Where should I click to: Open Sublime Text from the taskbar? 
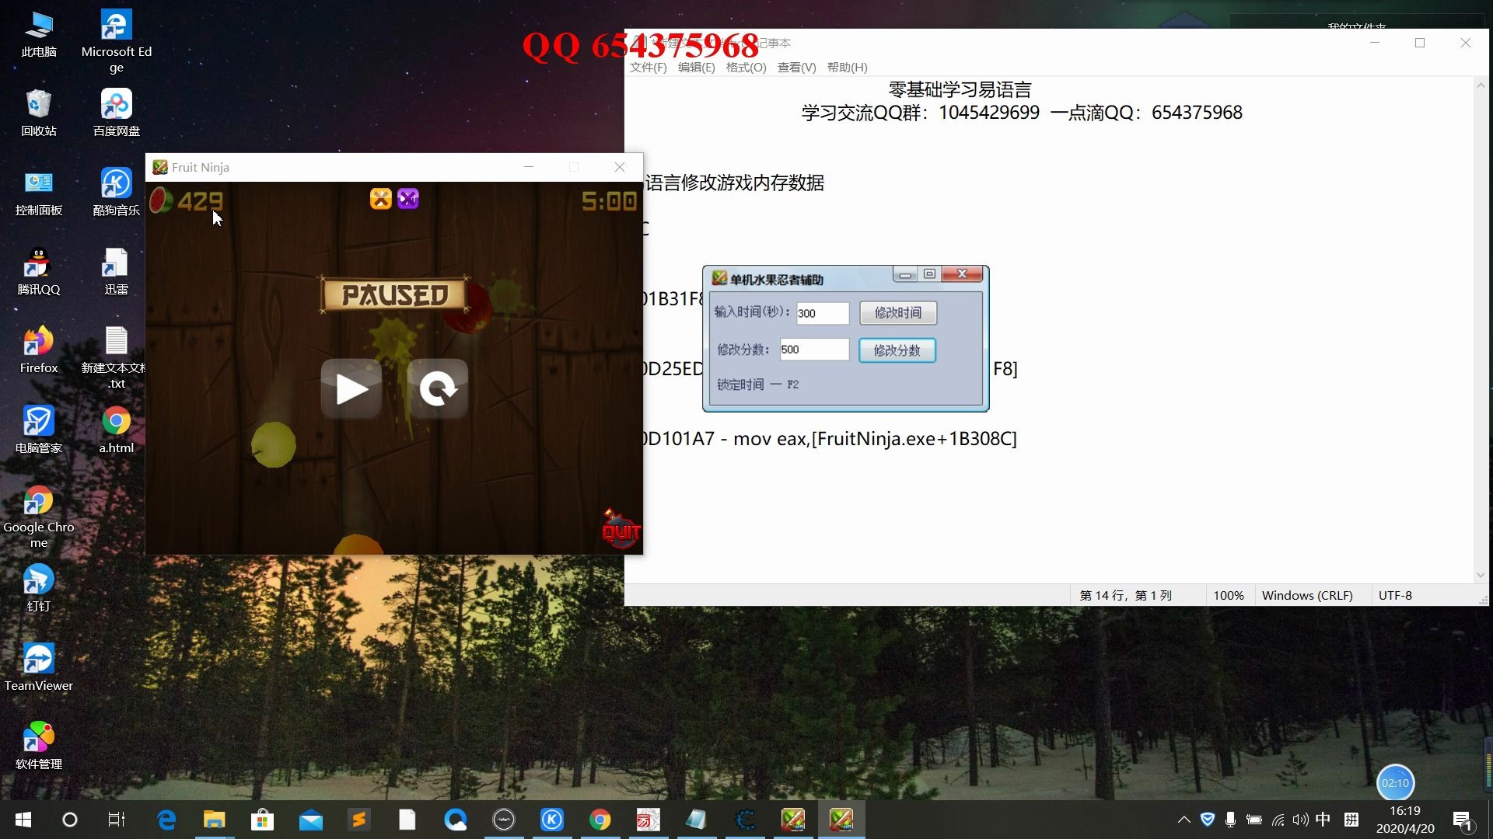(x=358, y=820)
